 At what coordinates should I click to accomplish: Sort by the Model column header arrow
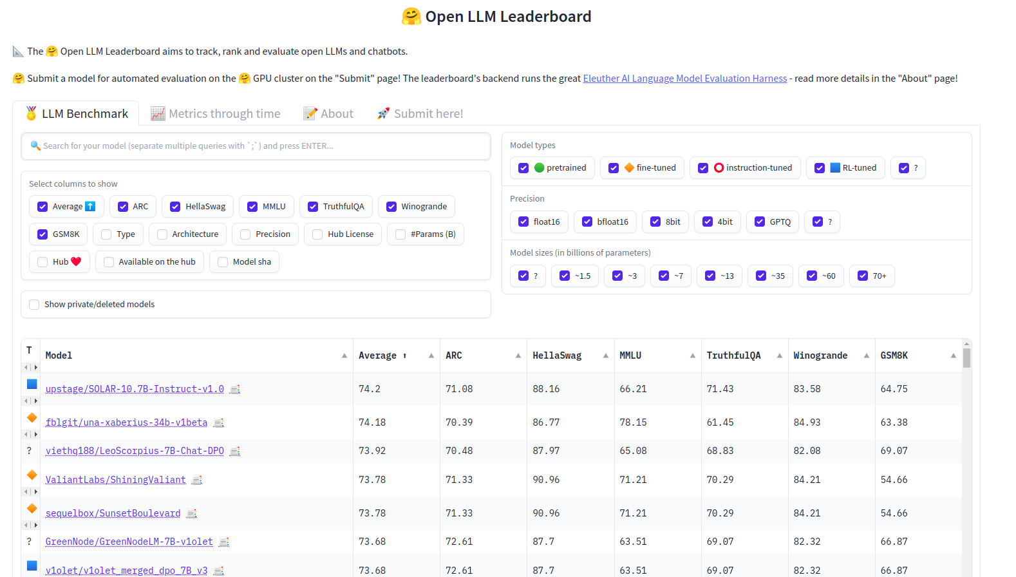[344, 355]
